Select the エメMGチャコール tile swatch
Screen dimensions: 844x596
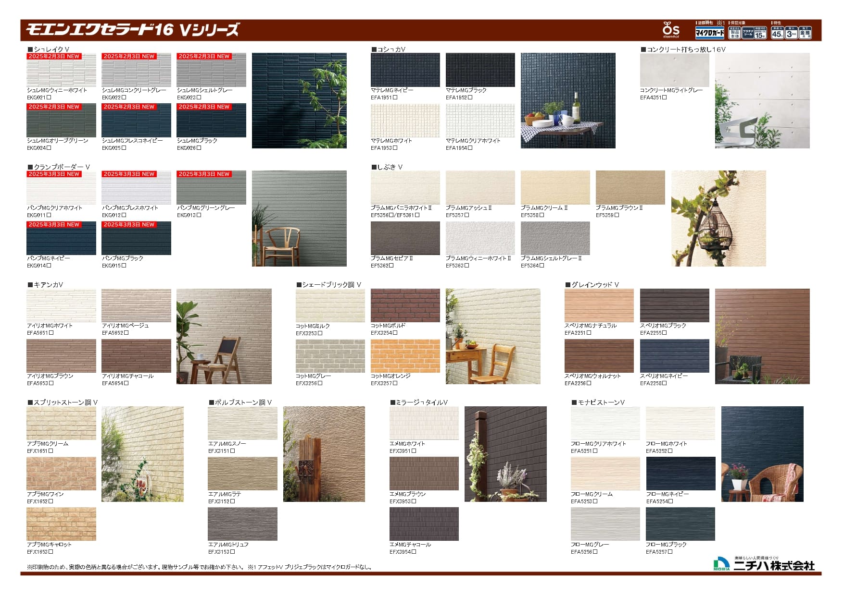point(424,523)
